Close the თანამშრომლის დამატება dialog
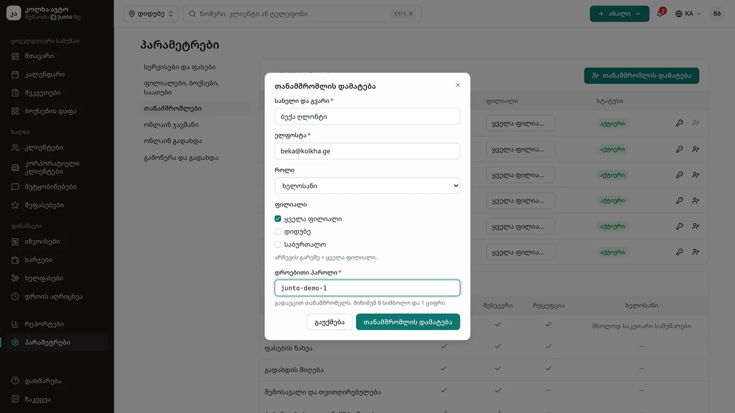Image resolution: width=735 pixels, height=413 pixels. pos(458,85)
